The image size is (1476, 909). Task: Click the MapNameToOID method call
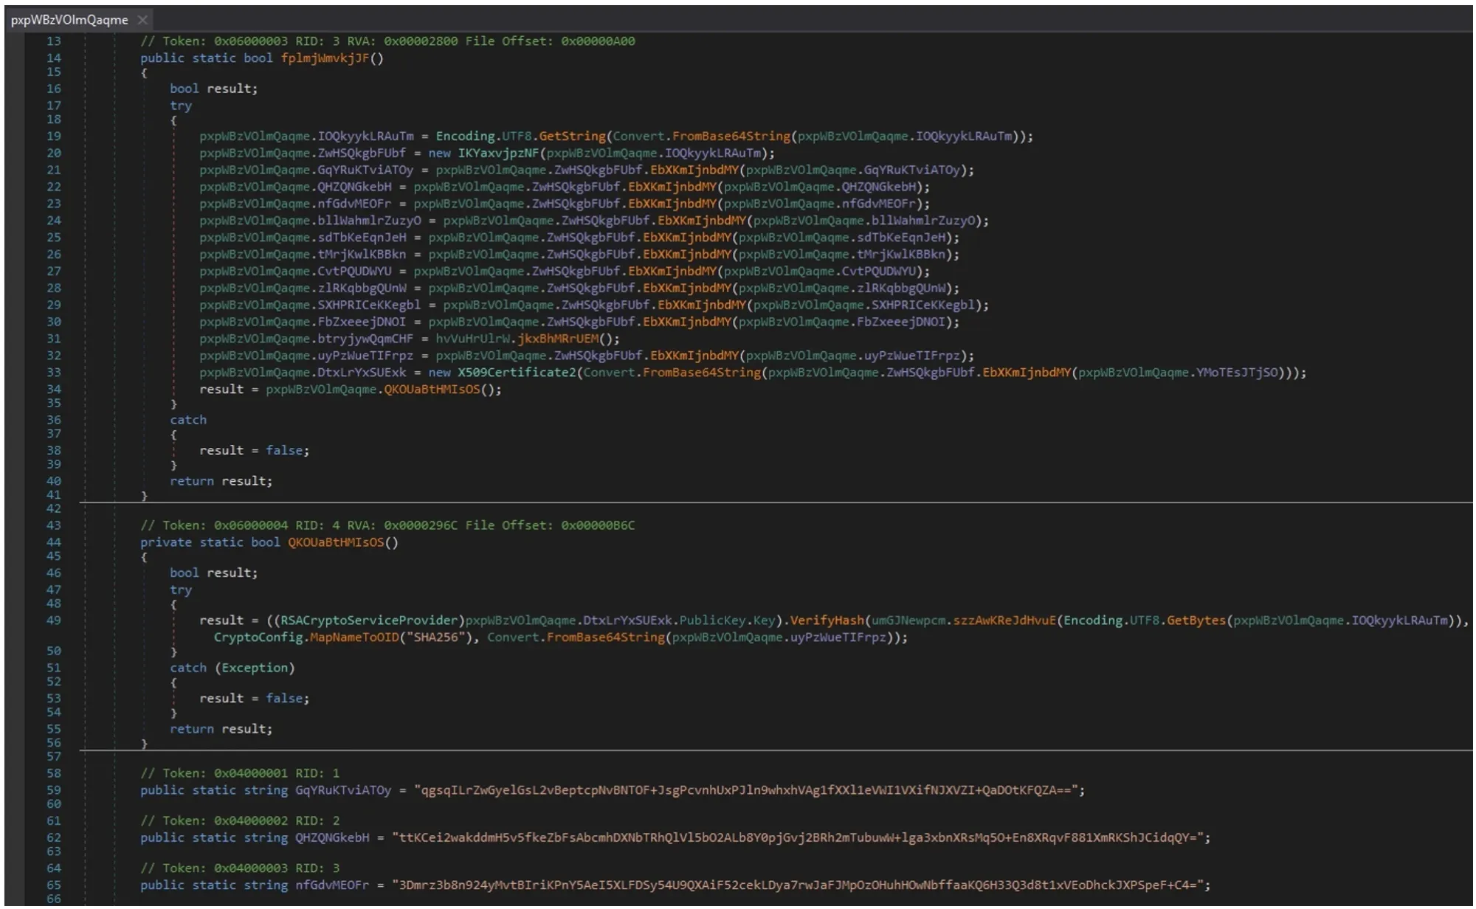[354, 637]
